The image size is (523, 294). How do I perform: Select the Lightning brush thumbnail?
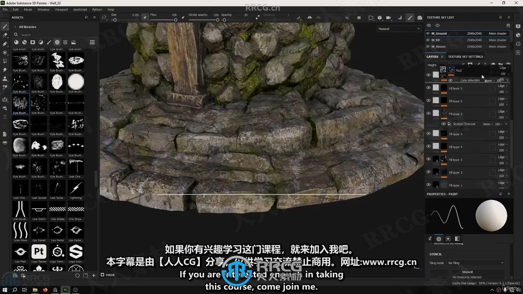click(x=76, y=189)
